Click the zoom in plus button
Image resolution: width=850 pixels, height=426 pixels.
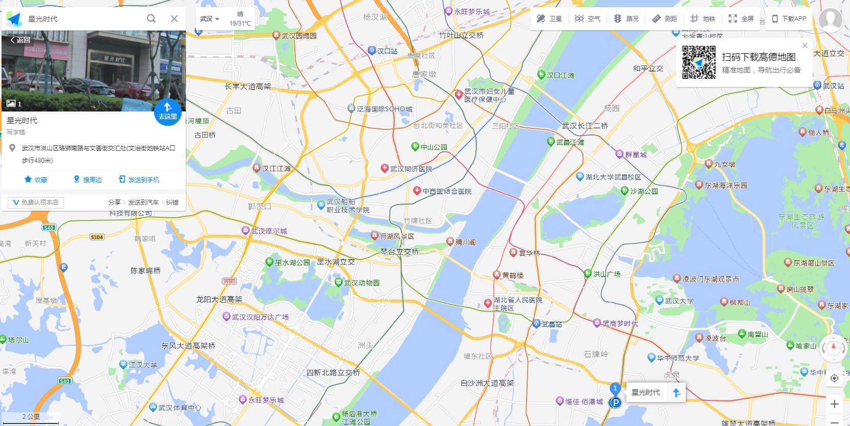[834, 404]
